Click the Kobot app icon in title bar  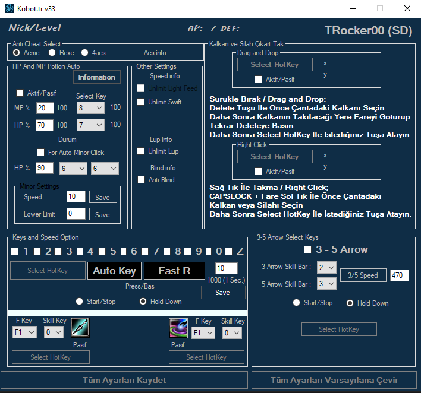(x=10, y=8)
